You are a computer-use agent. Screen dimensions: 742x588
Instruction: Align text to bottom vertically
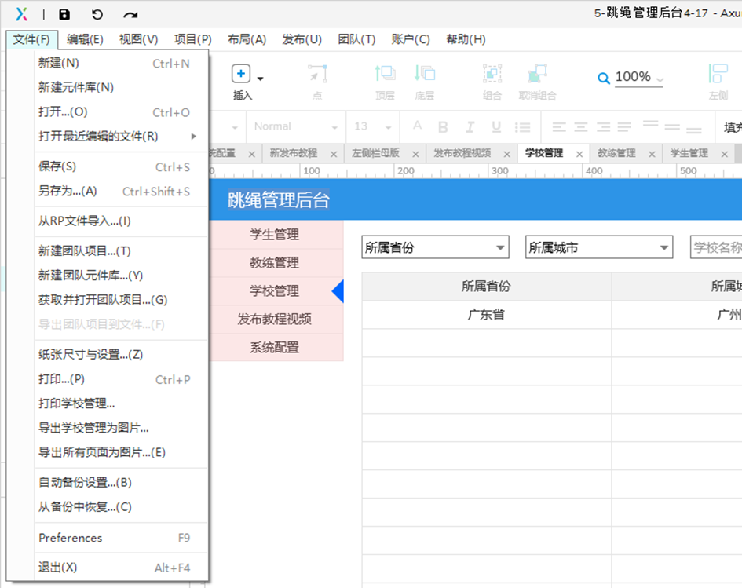pyautogui.click(x=694, y=130)
